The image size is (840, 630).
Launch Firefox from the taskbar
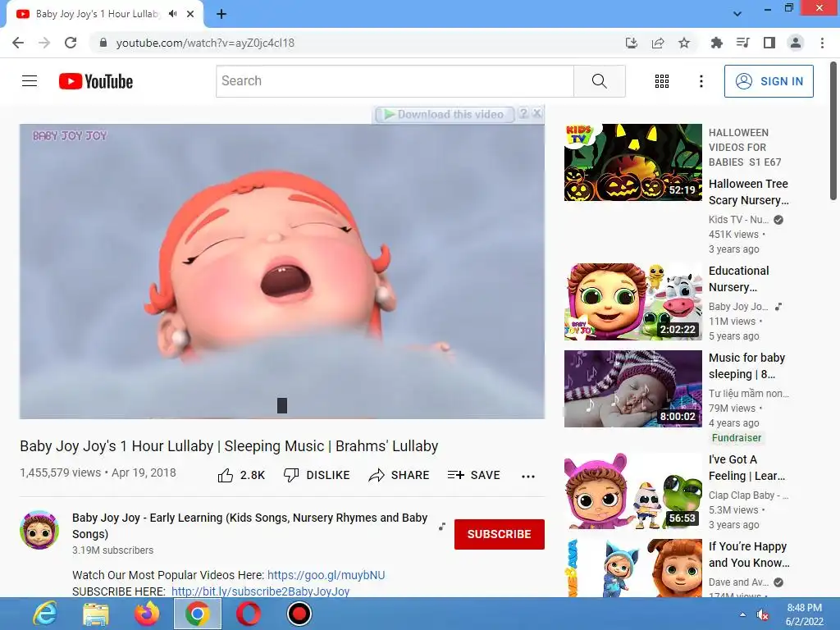[x=146, y=614]
